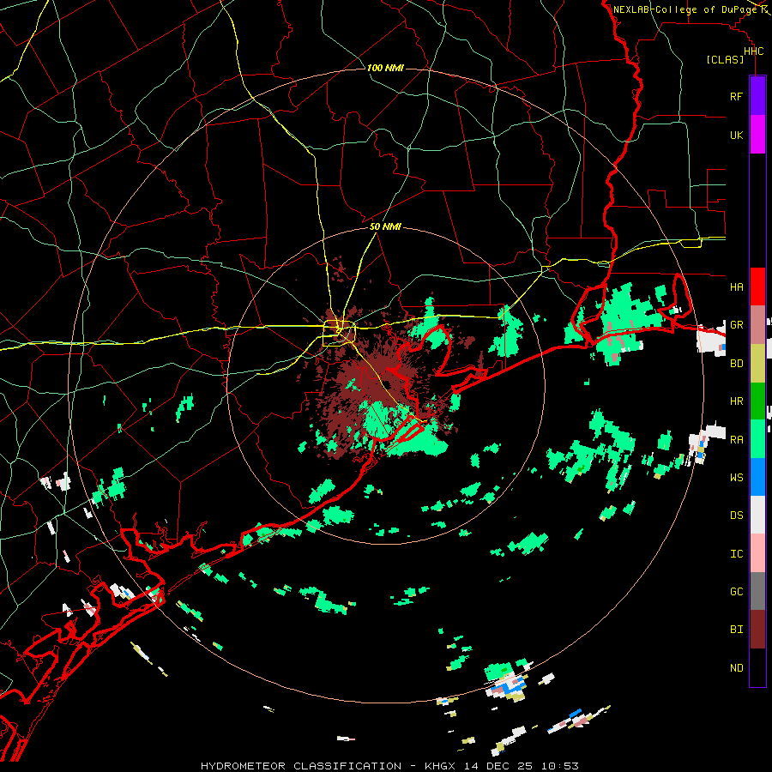Image resolution: width=772 pixels, height=772 pixels.
Task: Click the WS legend label
Action: pos(736,477)
